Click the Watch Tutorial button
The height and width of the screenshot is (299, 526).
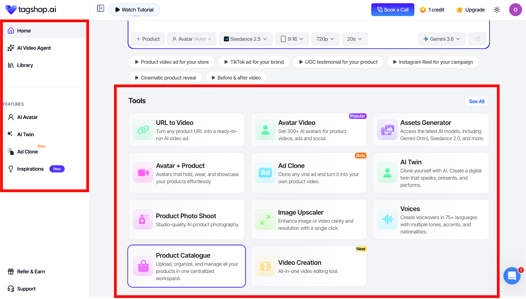coord(134,10)
